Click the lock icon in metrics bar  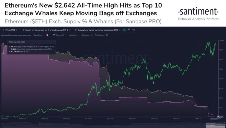(x=129, y=30)
